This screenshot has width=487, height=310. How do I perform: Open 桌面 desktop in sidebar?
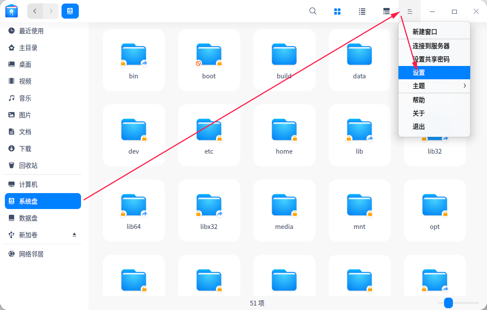coord(43,64)
